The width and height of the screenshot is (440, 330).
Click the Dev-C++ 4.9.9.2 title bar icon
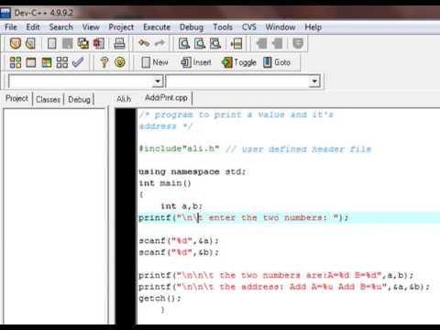(x=5, y=13)
